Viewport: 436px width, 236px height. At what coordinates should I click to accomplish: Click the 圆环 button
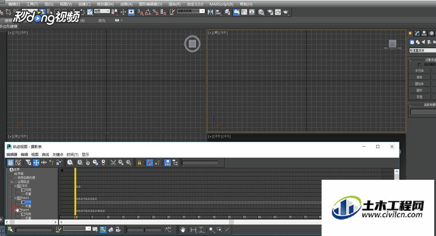coord(420,90)
